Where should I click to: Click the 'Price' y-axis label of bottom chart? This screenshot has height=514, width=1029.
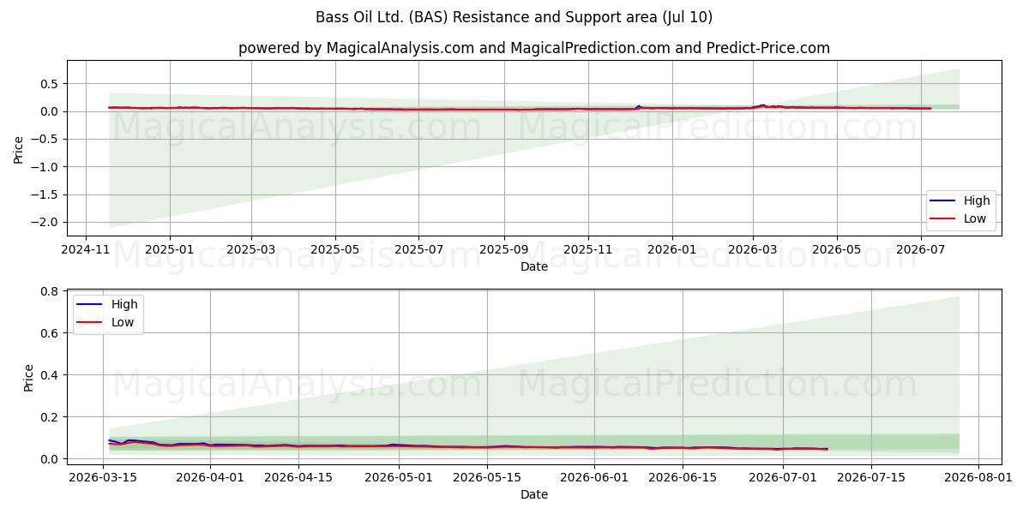28,377
